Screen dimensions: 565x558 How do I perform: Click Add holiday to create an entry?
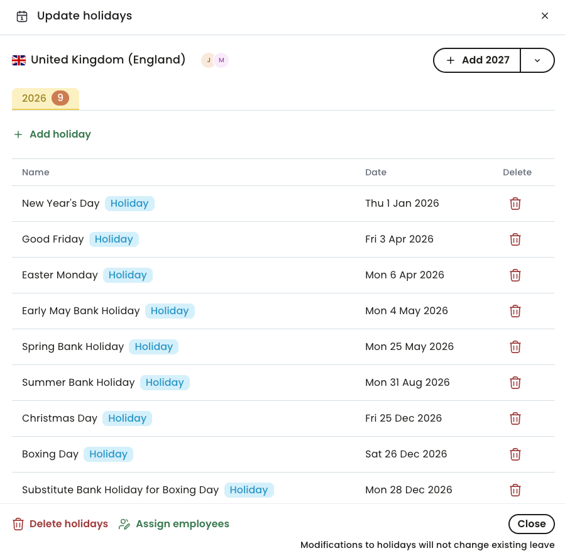click(x=52, y=134)
